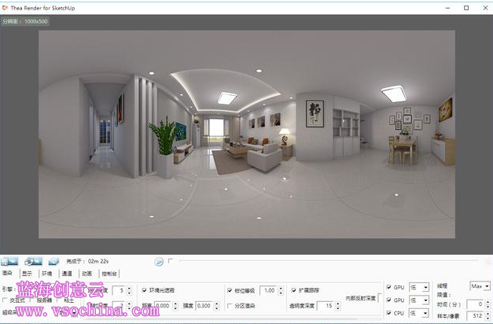Click the Thea Render app icon in title bar

[x=6, y=7]
